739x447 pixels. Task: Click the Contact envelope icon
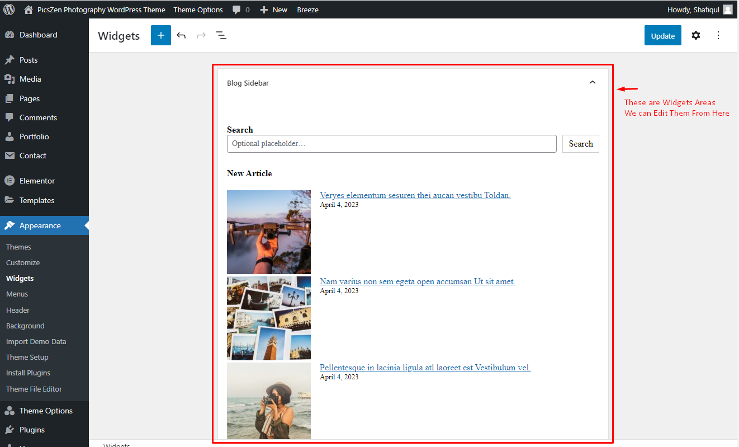(x=10, y=156)
